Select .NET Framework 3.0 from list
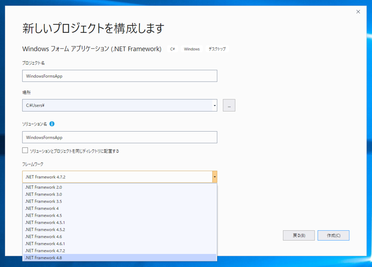This screenshot has width=372, height=267. click(119, 194)
